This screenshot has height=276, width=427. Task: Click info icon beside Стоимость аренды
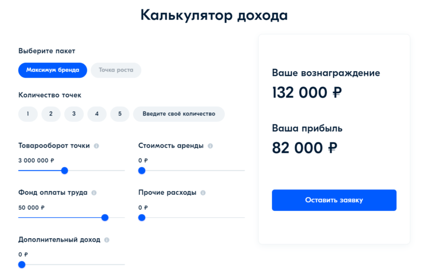210,146
